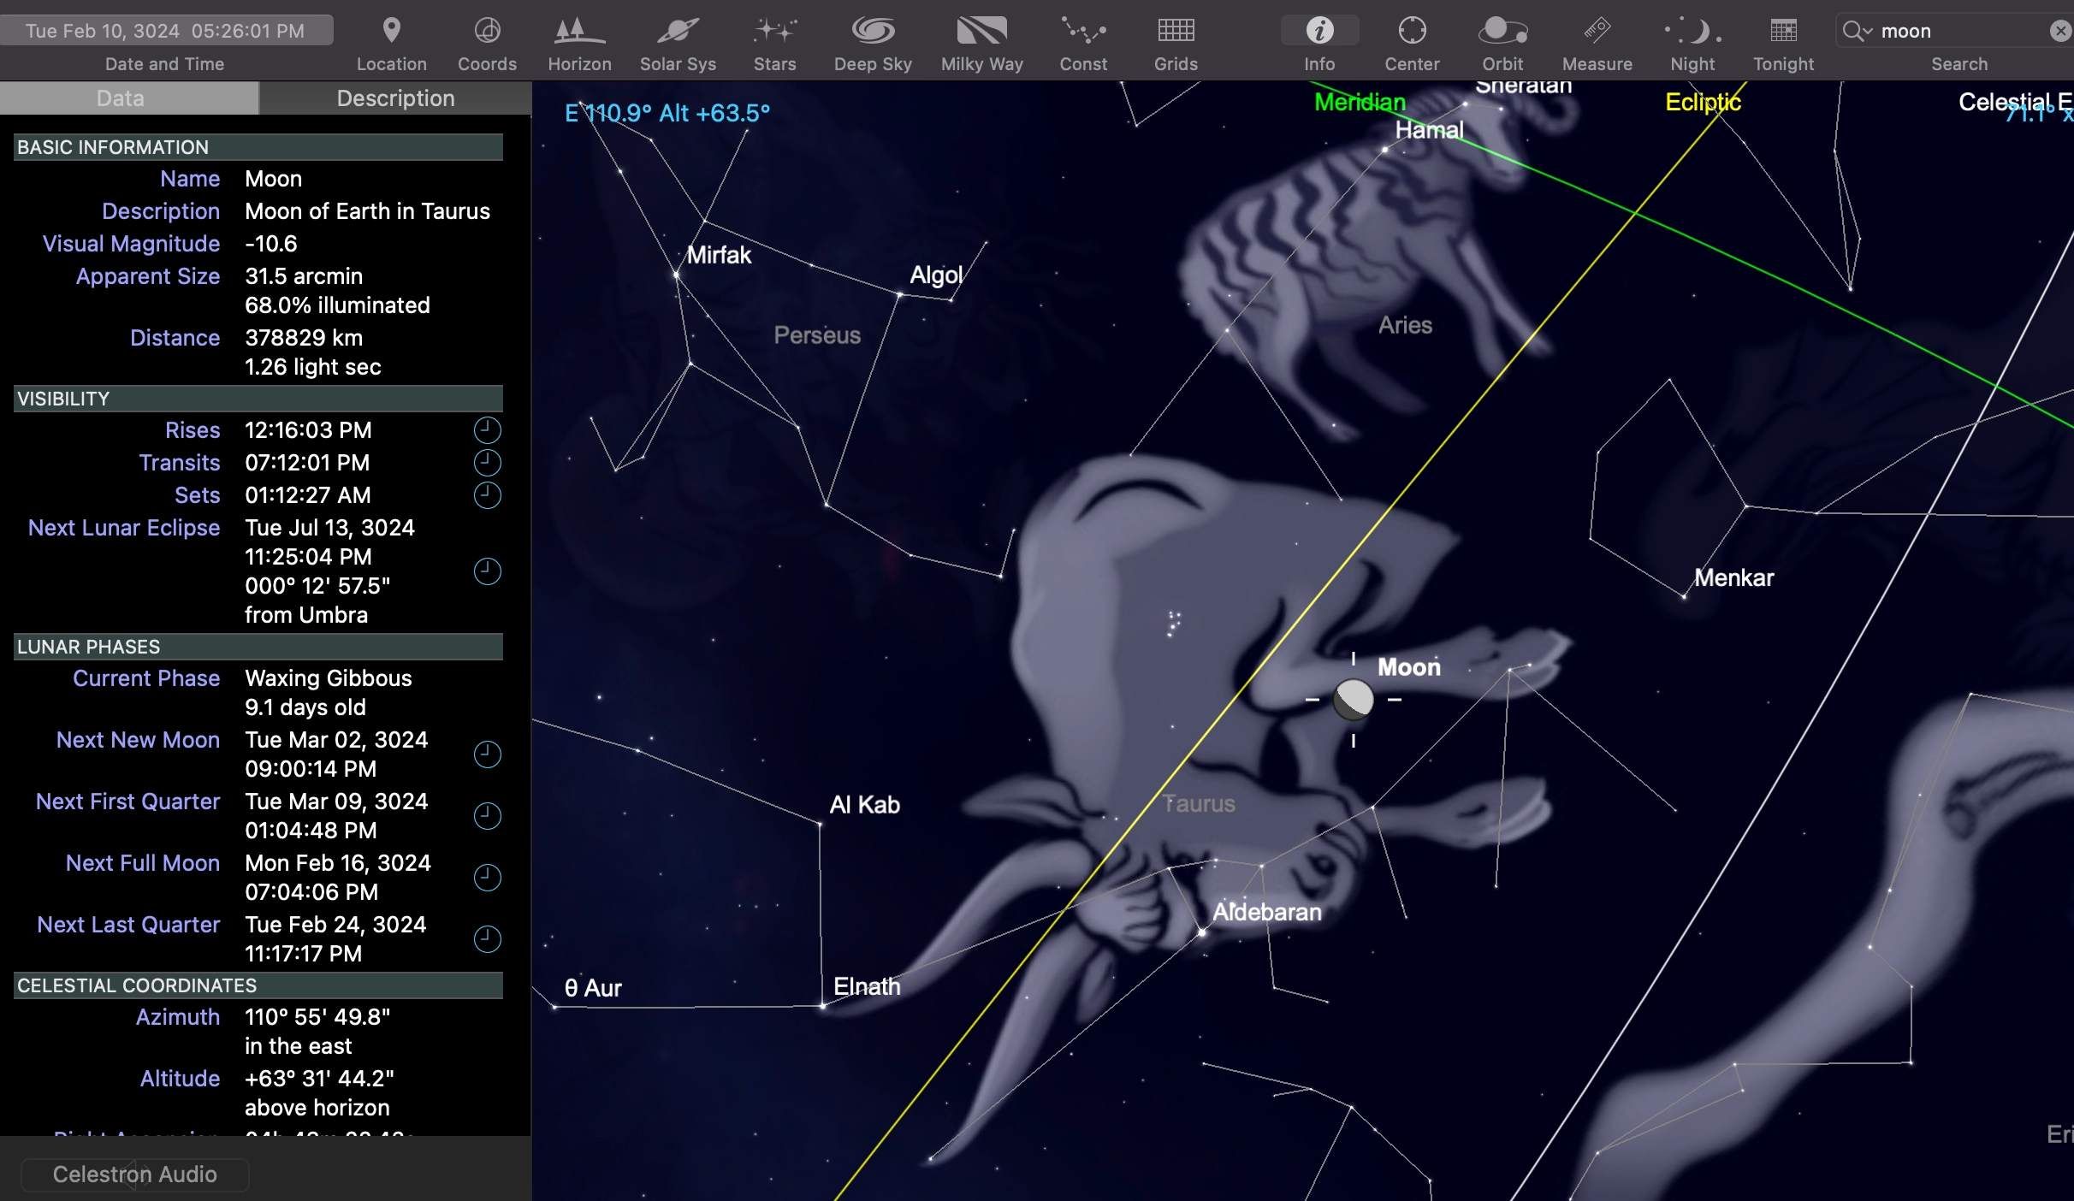Image resolution: width=2074 pixels, height=1201 pixels.
Task: Set time to Next Full Moon clock
Action: click(487, 877)
